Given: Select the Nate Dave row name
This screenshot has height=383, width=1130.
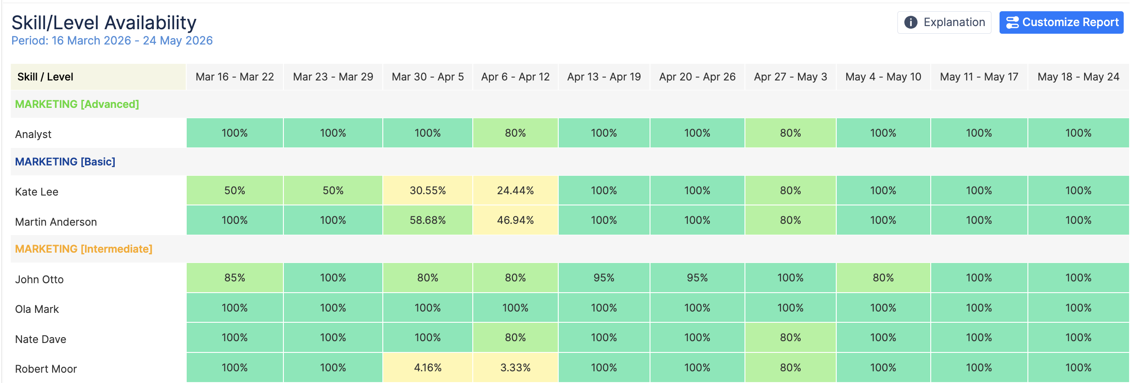Looking at the screenshot, I should pyautogui.click(x=40, y=339).
